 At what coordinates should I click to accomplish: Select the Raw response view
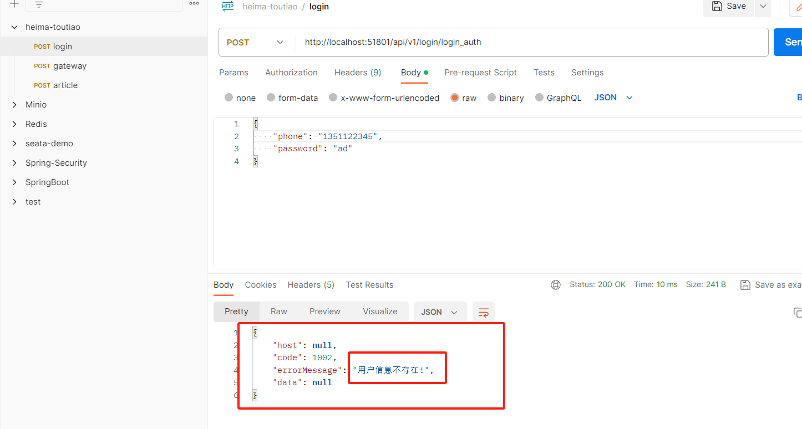click(x=279, y=311)
